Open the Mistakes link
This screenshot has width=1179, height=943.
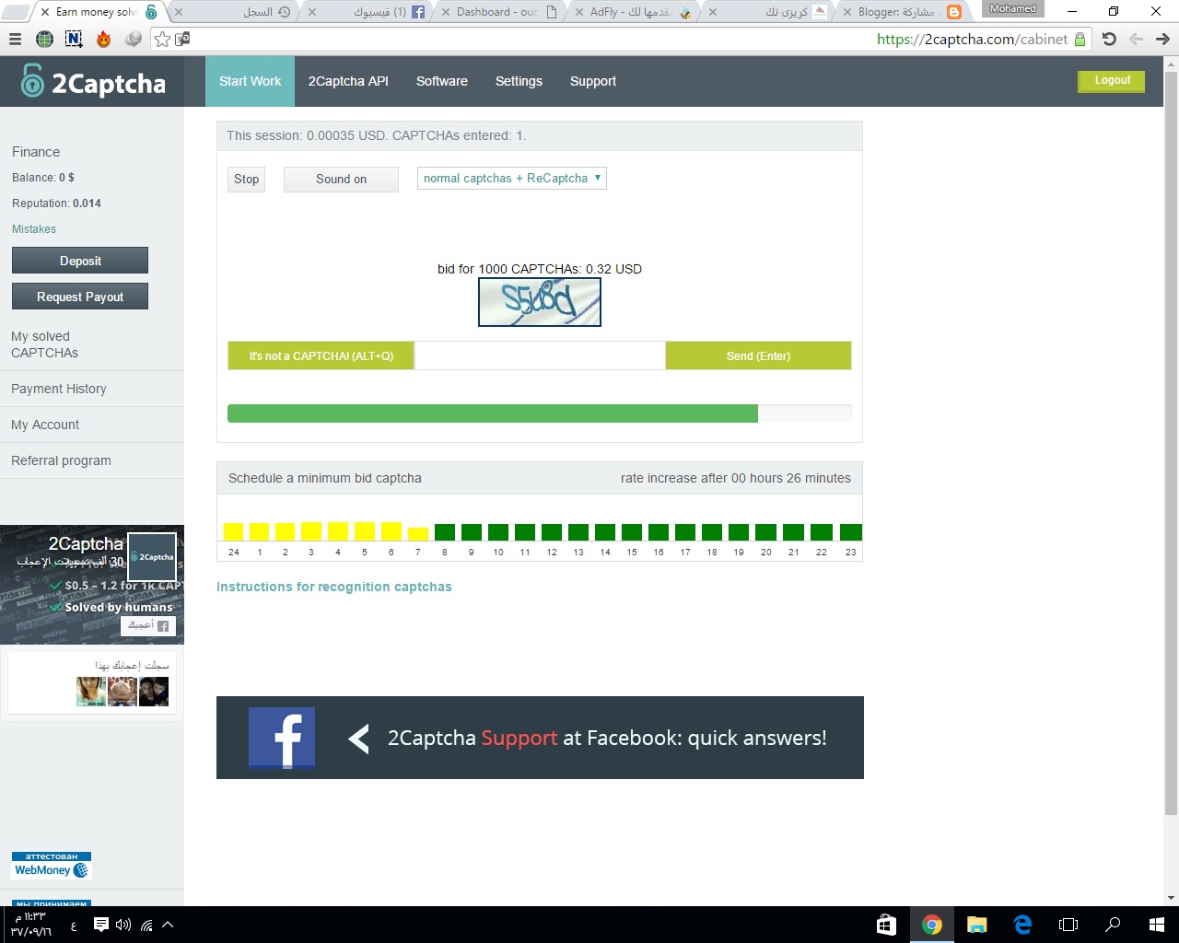point(34,229)
